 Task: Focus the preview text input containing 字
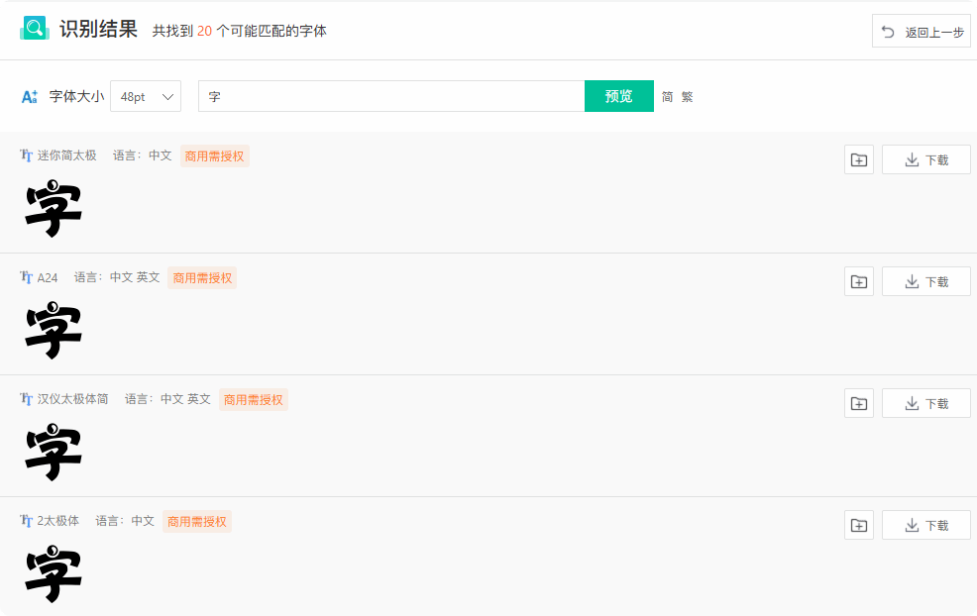click(x=391, y=96)
